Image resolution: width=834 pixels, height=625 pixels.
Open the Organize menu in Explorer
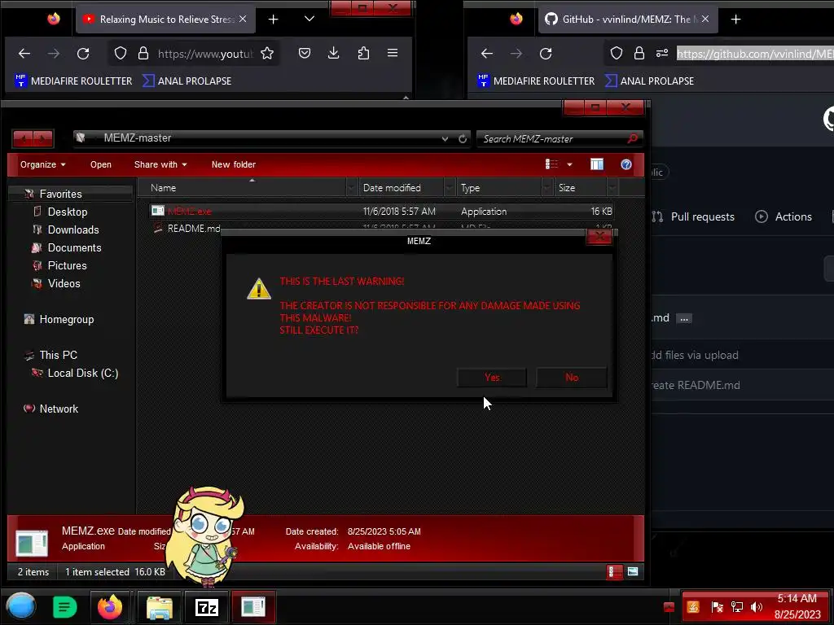[x=43, y=164]
